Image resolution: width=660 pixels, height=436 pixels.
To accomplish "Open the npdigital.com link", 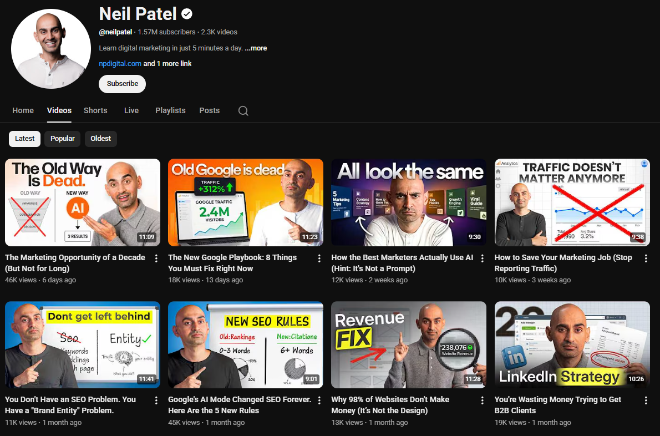I will (120, 63).
